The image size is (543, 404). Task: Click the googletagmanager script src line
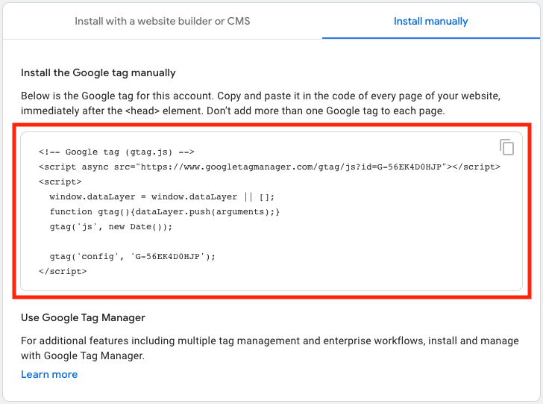269,167
